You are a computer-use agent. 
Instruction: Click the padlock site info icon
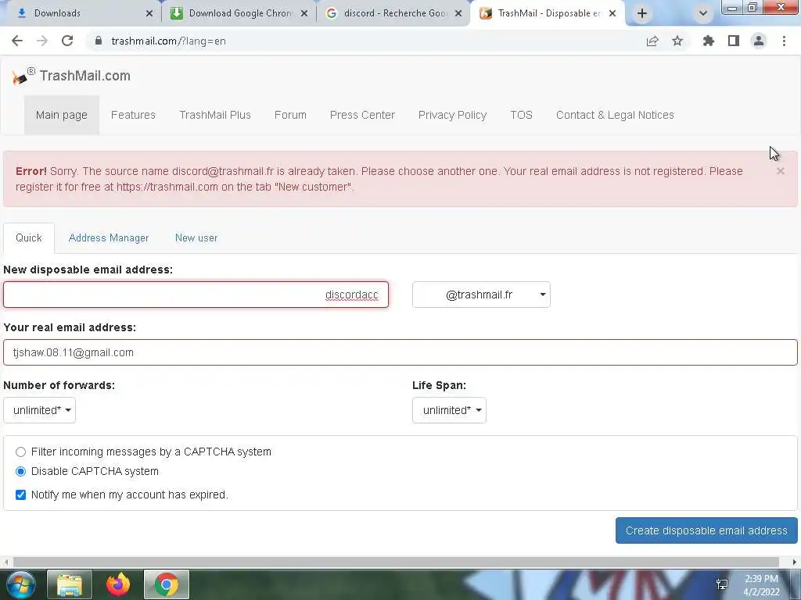[x=99, y=41]
